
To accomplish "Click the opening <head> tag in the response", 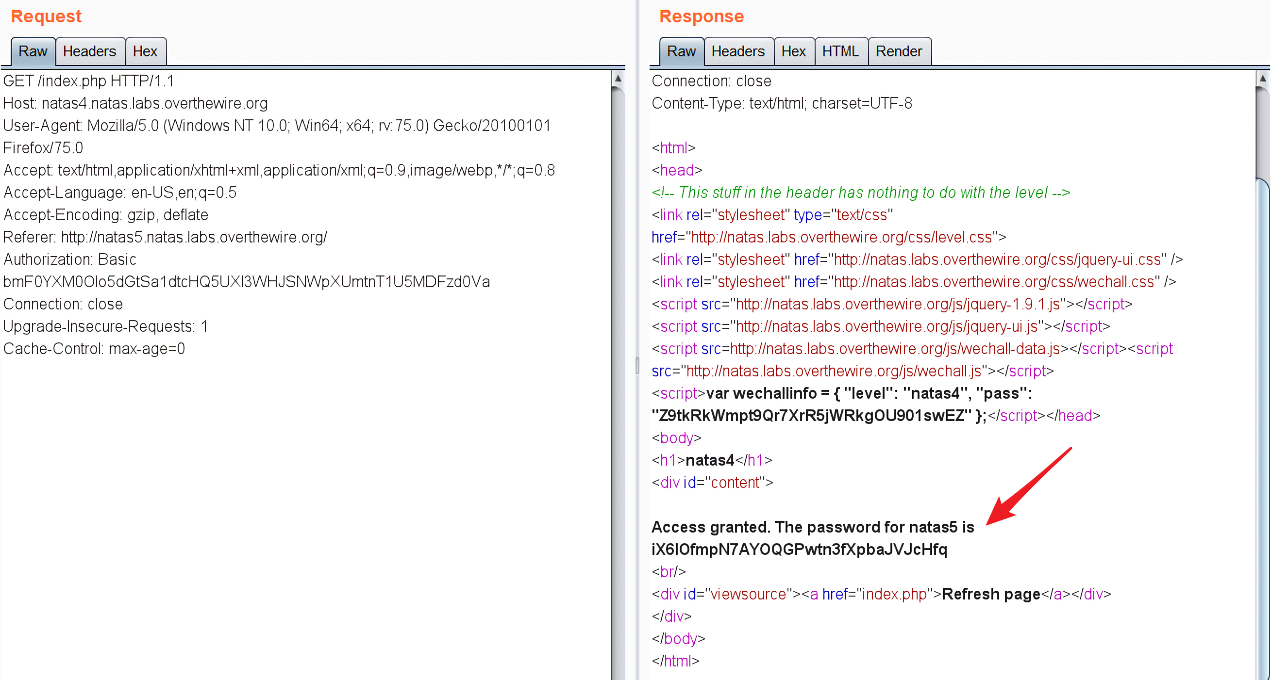I will (677, 170).
